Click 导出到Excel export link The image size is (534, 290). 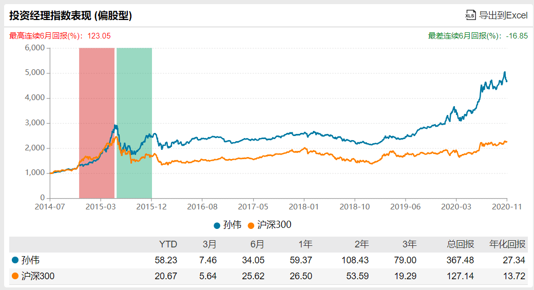point(503,15)
